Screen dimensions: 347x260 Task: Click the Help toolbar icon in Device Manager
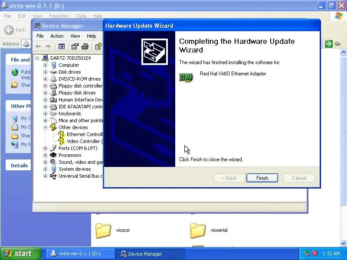pos(98,46)
